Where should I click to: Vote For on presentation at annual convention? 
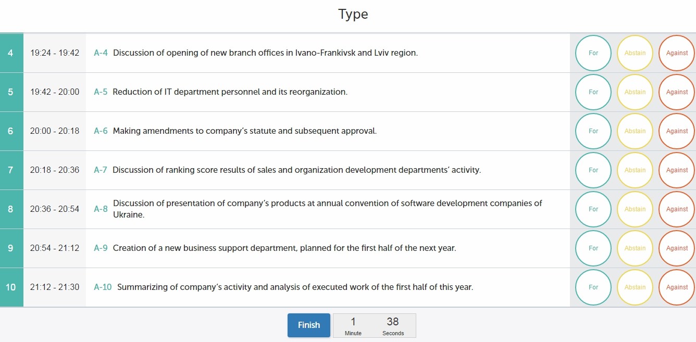pos(593,209)
